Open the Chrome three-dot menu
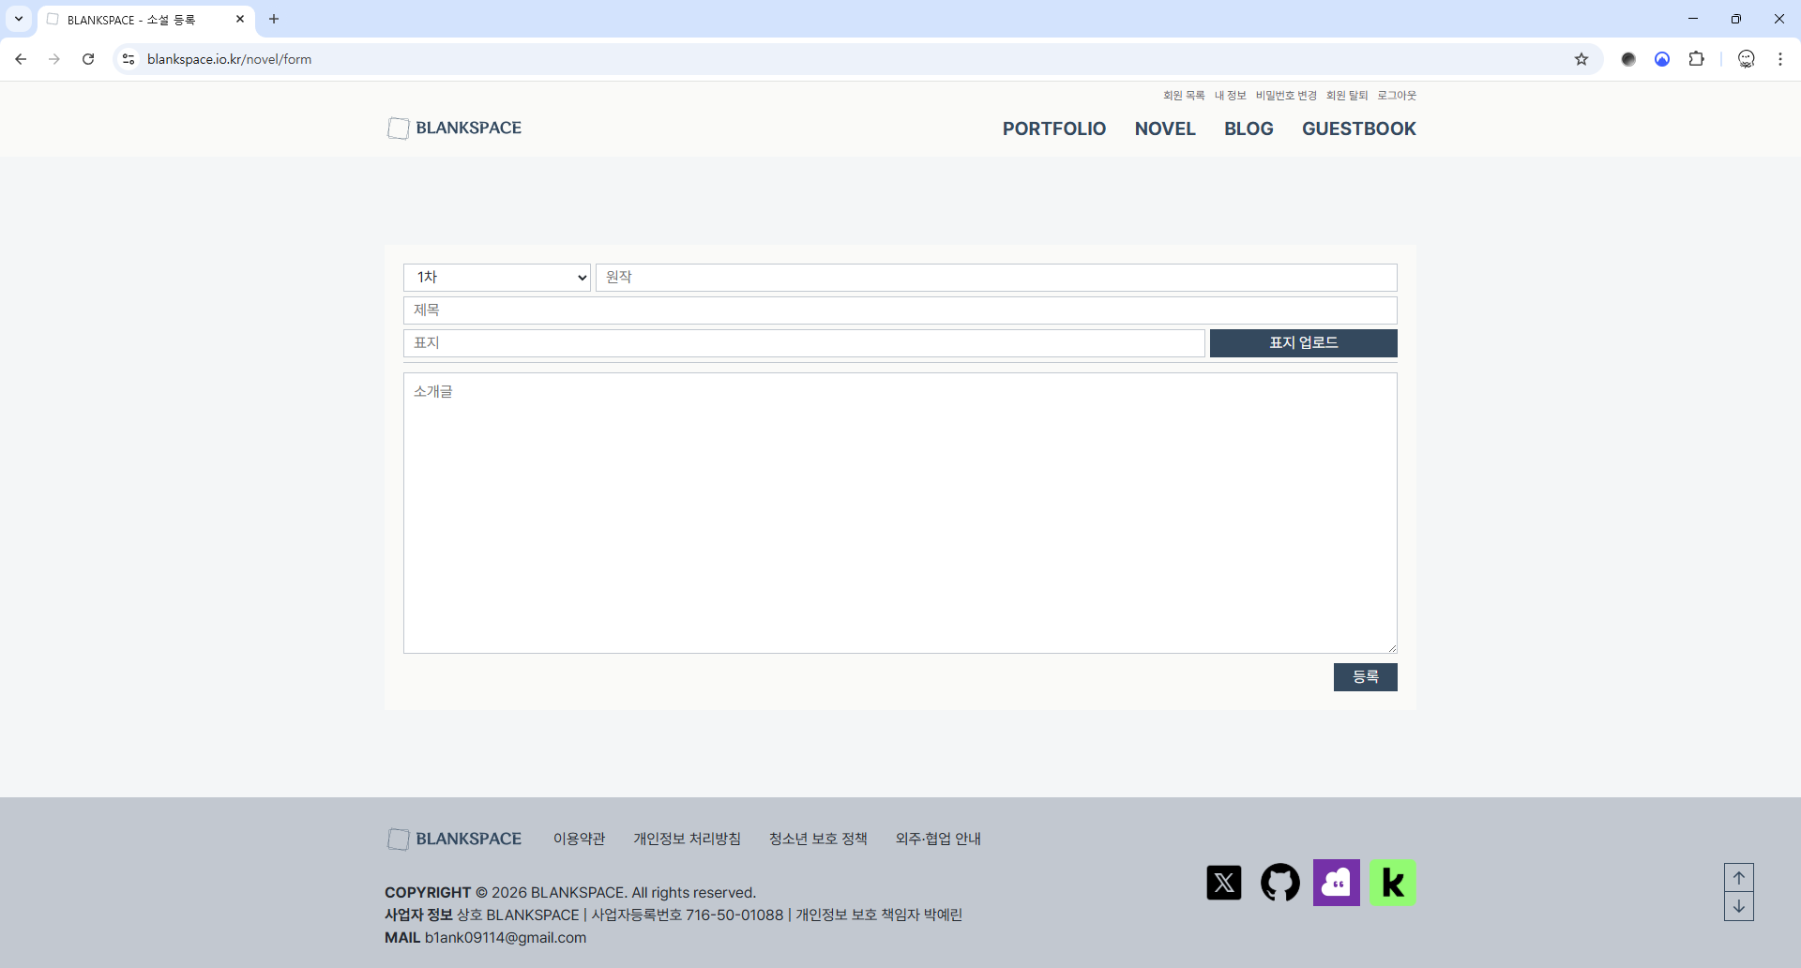This screenshot has width=1801, height=968. click(1780, 59)
